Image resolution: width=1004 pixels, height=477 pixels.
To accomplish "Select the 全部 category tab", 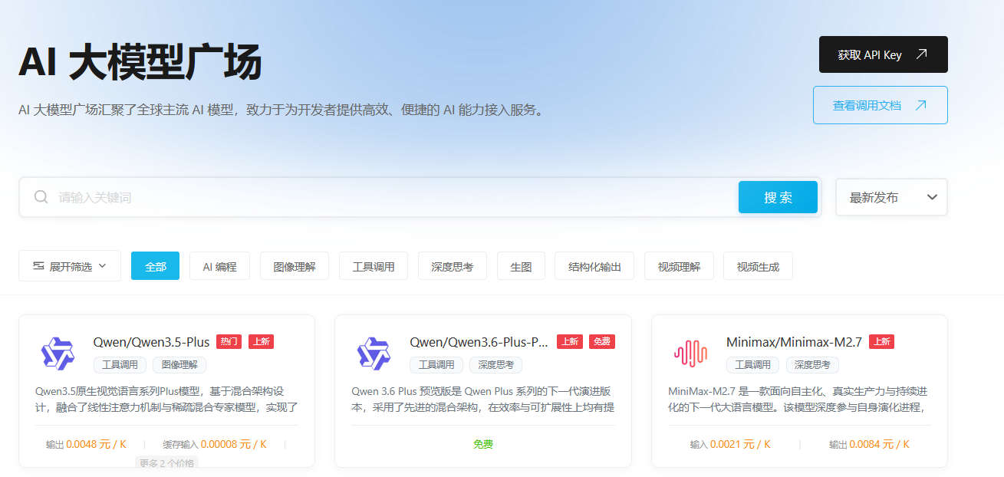I will pos(155,266).
